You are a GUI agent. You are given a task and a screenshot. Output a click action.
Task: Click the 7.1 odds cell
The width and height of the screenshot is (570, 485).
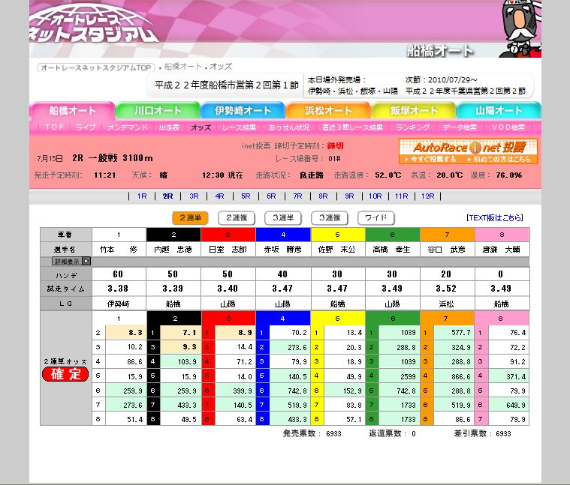point(180,333)
